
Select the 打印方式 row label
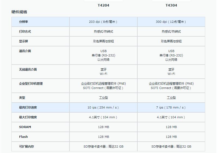point(25,31)
